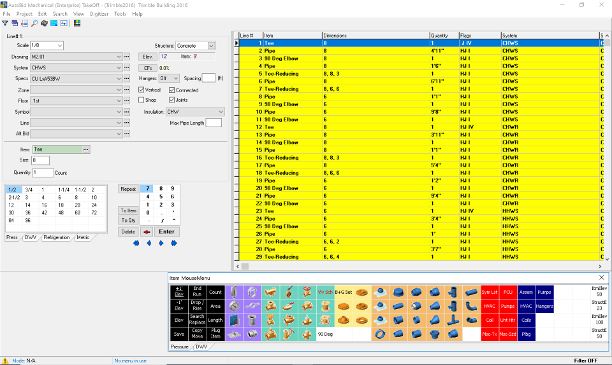Viewport: 612px width, 365px height.
Task: Click the red backspace arrow button
Action: 147,232
